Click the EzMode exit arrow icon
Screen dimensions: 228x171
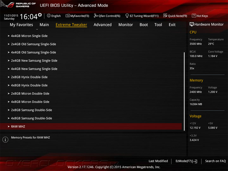click(x=195, y=161)
